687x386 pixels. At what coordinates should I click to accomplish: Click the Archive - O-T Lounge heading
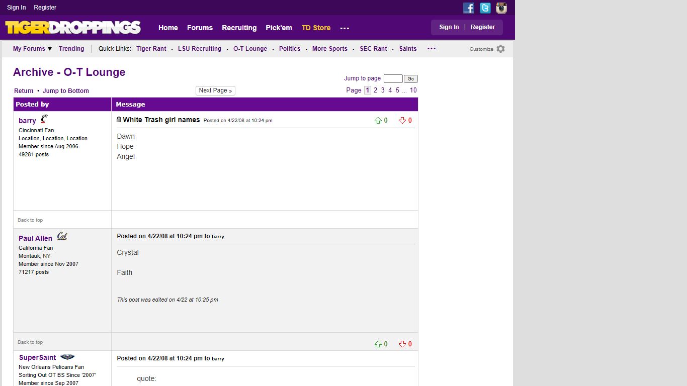coord(69,72)
